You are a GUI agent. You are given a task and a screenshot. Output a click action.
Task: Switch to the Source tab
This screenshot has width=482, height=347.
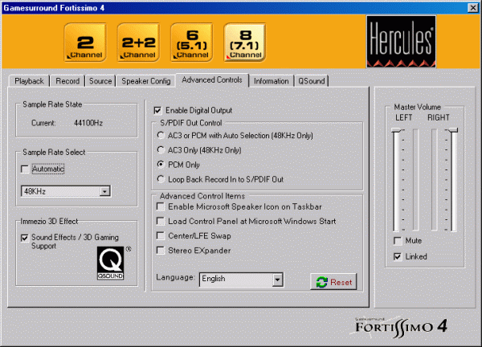coord(100,81)
